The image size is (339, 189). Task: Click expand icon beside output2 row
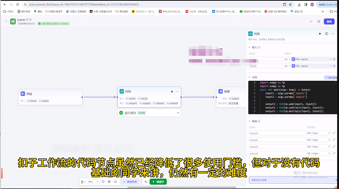pos(334,140)
